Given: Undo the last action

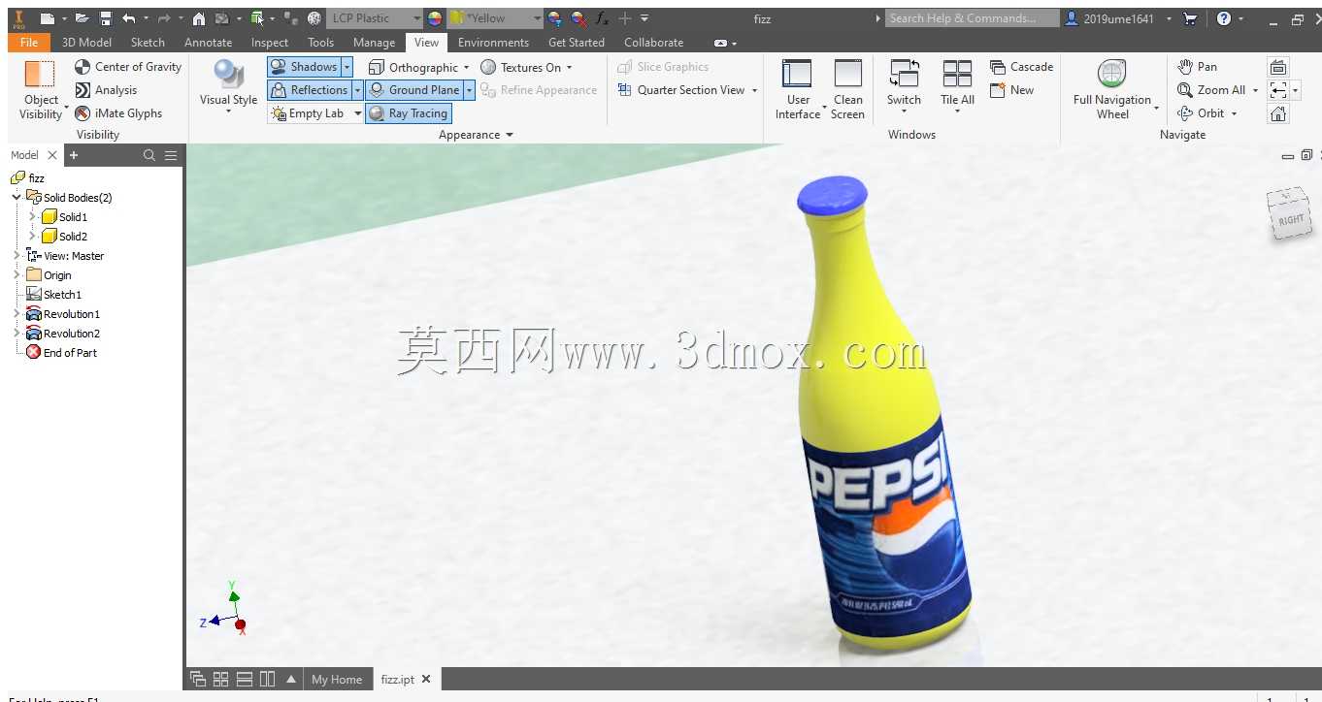Looking at the screenshot, I should point(129,18).
